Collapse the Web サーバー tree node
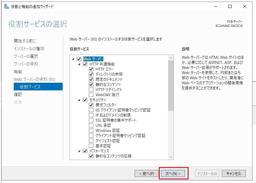The height and width of the screenshot is (183, 256). pyautogui.click(x=73, y=59)
